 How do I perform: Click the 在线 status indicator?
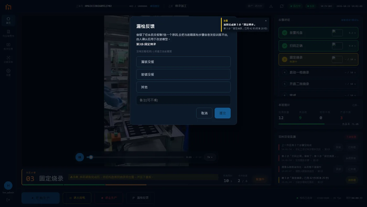(x=310, y=6)
